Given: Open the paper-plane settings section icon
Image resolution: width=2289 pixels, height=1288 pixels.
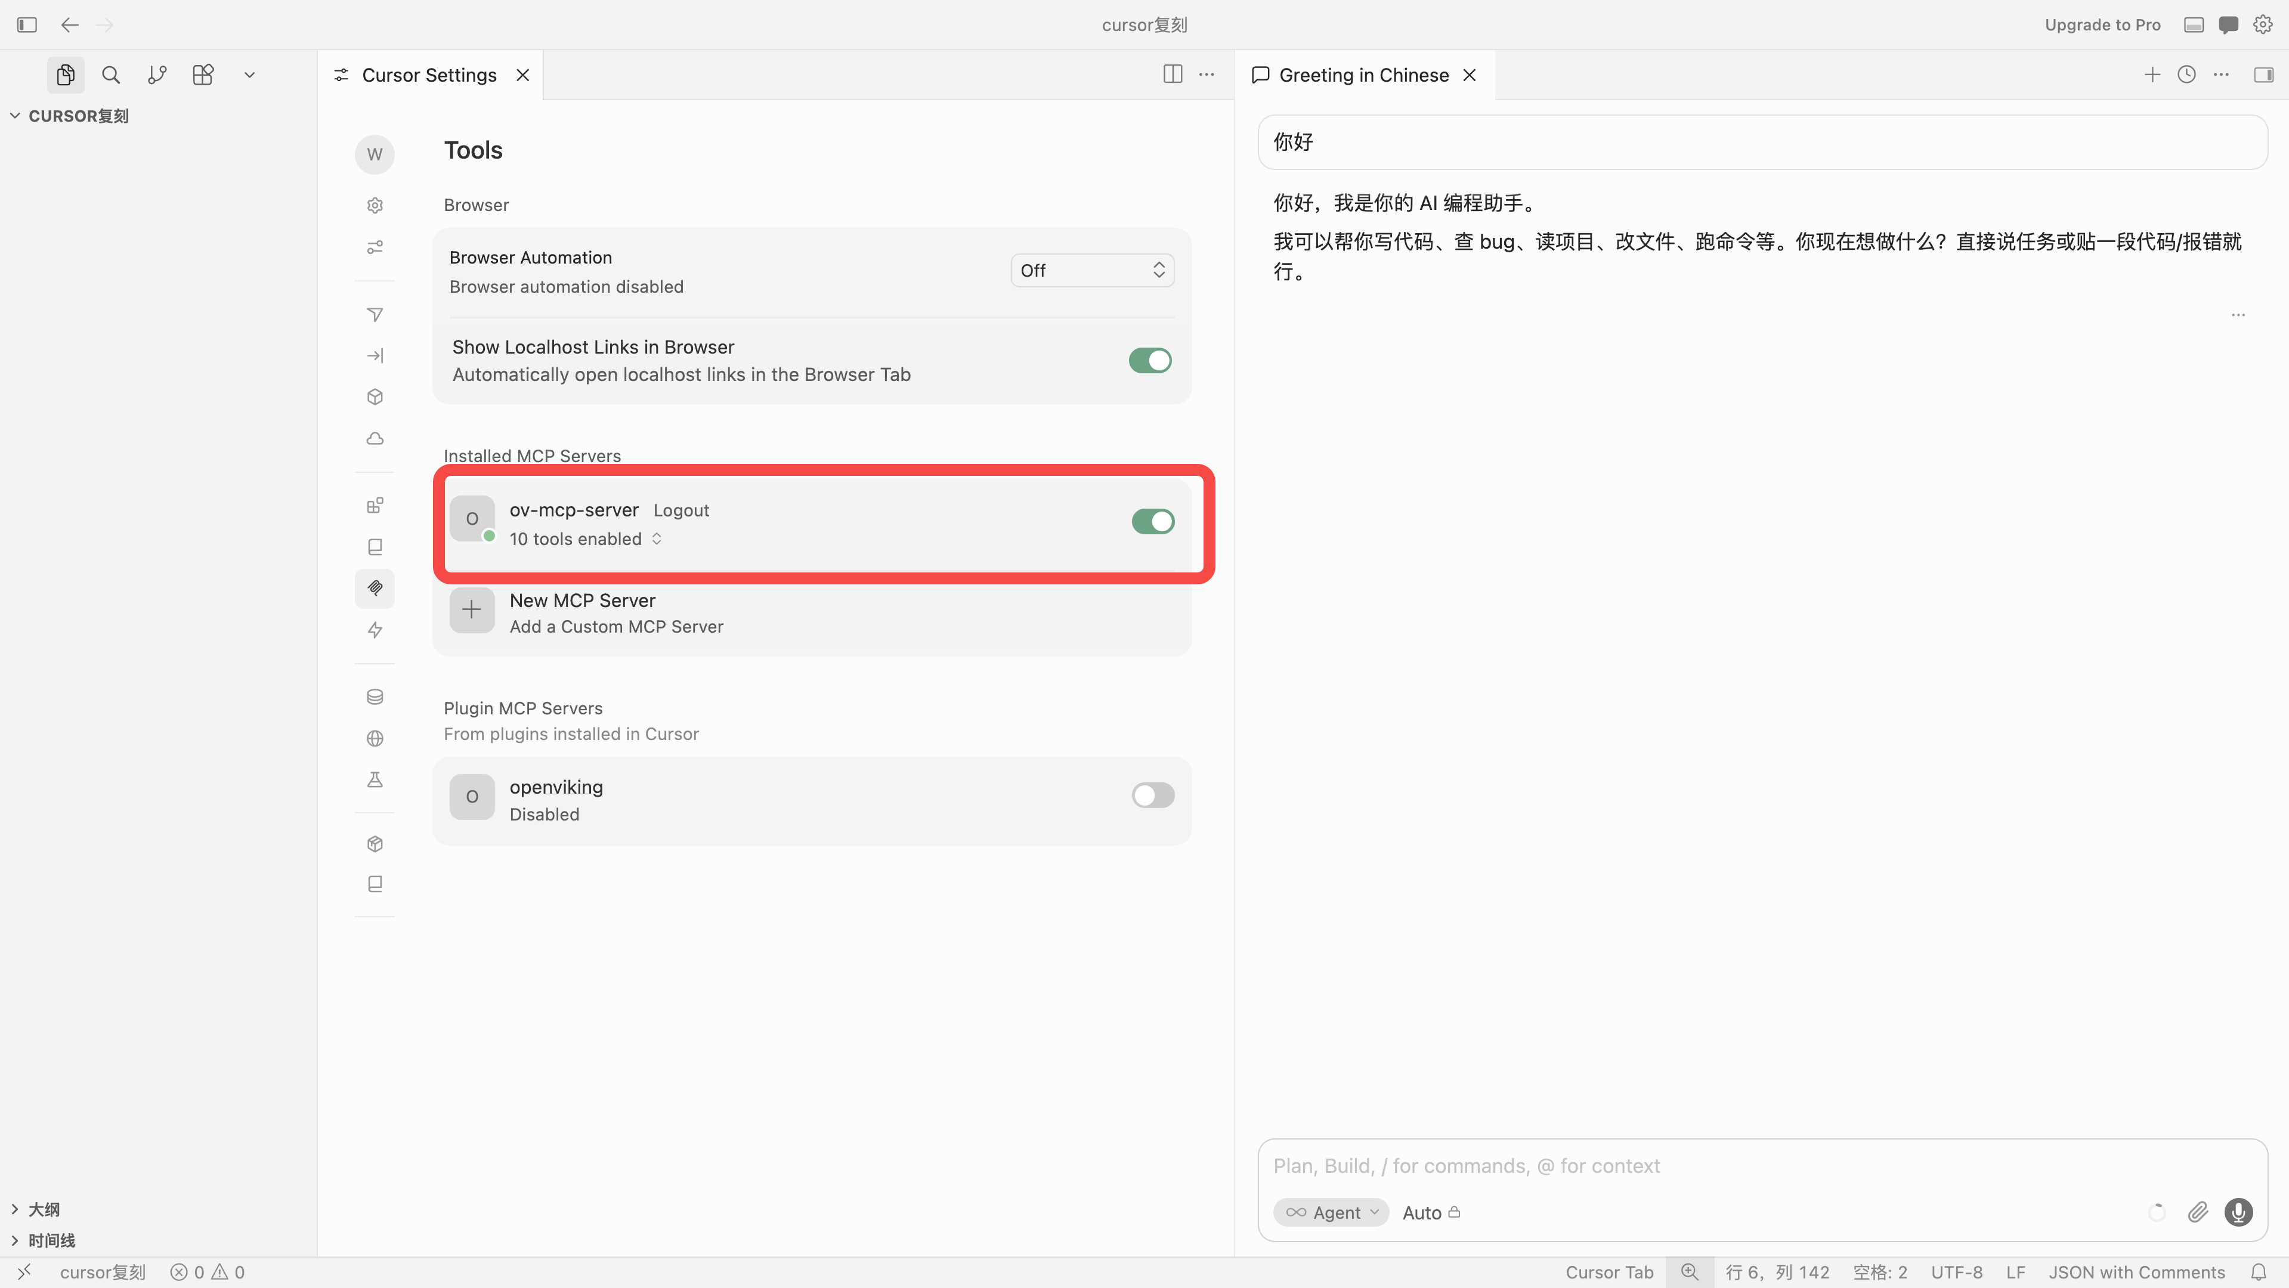Looking at the screenshot, I should click(375, 314).
